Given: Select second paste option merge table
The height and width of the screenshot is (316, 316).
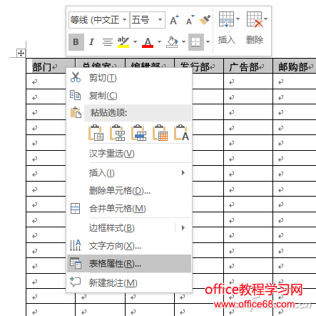Looking at the screenshot, I should coord(117,133).
